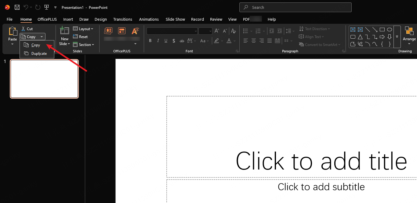The width and height of the screenshot is (417, 203).
Task: Click the Undo arrow icon
Action: (x=26, y=7)
